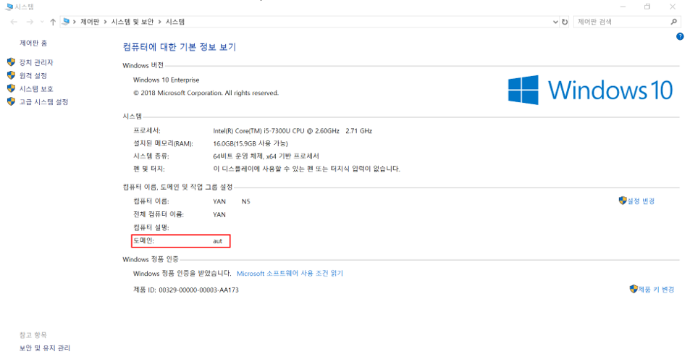Go back with the back arrow
The image size is (690, 362).
tap(14, 22)
